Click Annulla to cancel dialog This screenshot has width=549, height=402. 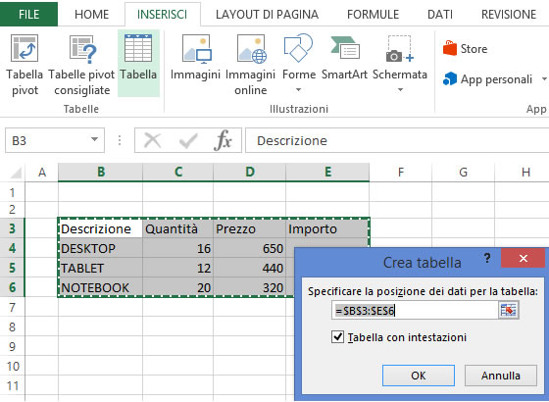501,376
